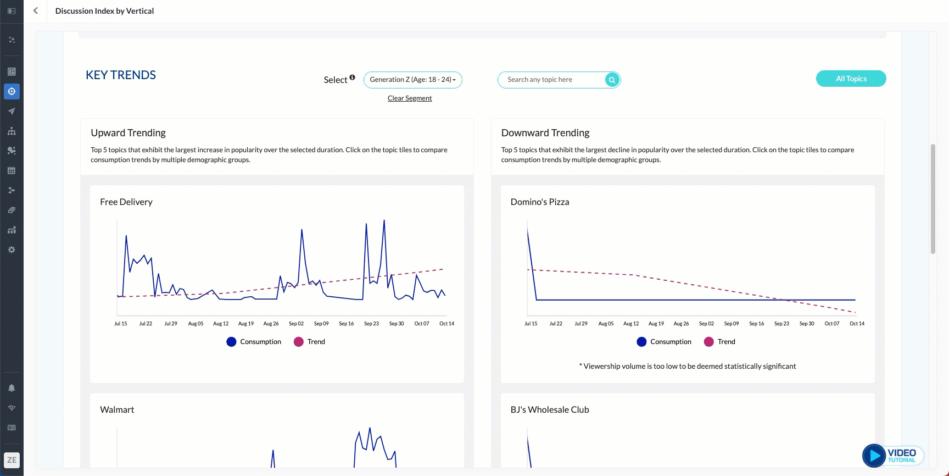
Task: Toggle Trend legend in Domino's Pizza chart
Action: [719, 342]
